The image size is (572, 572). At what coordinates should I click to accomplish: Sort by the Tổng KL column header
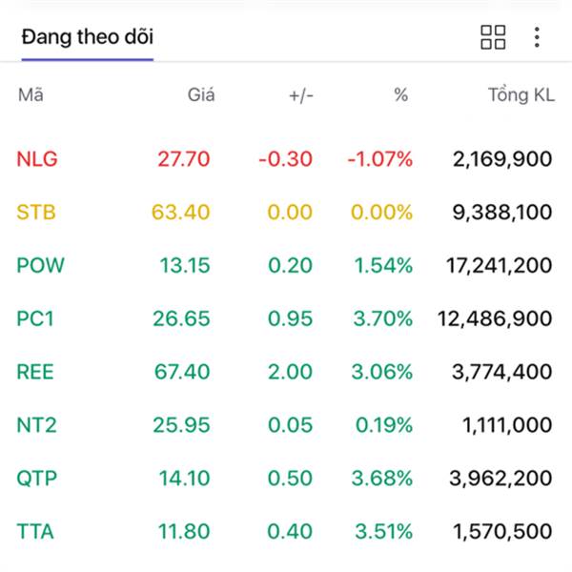point(521,94)
